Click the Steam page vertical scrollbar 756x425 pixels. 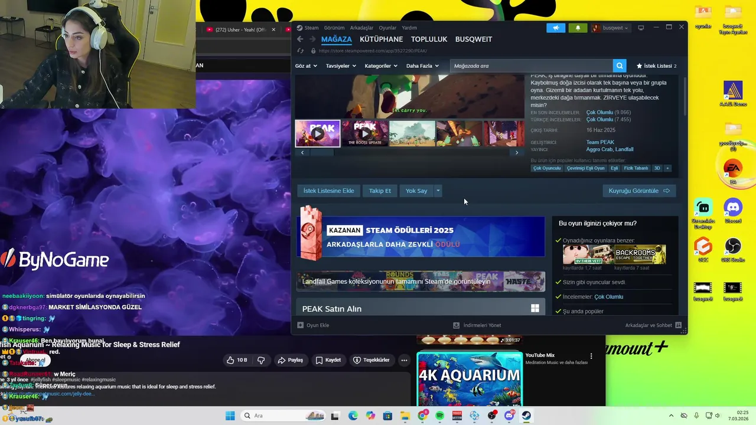click(685, 97)
